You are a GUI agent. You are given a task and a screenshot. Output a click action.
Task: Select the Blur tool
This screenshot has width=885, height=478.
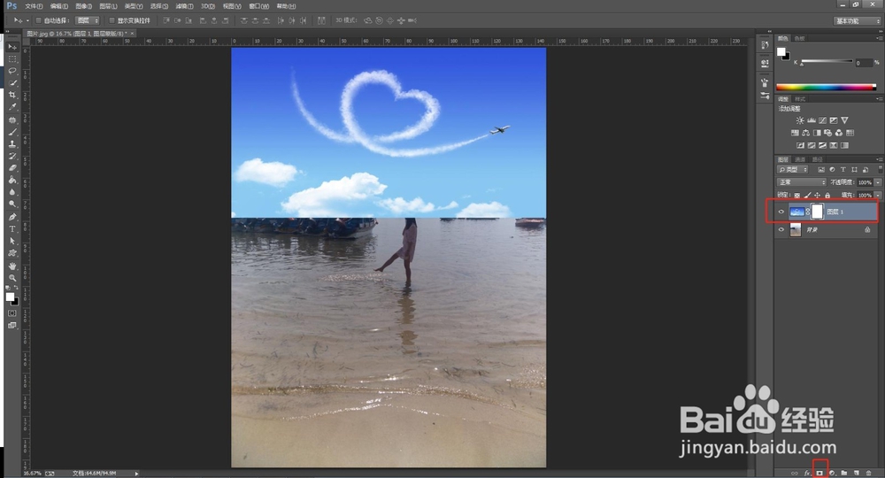(x=12, y=192)
